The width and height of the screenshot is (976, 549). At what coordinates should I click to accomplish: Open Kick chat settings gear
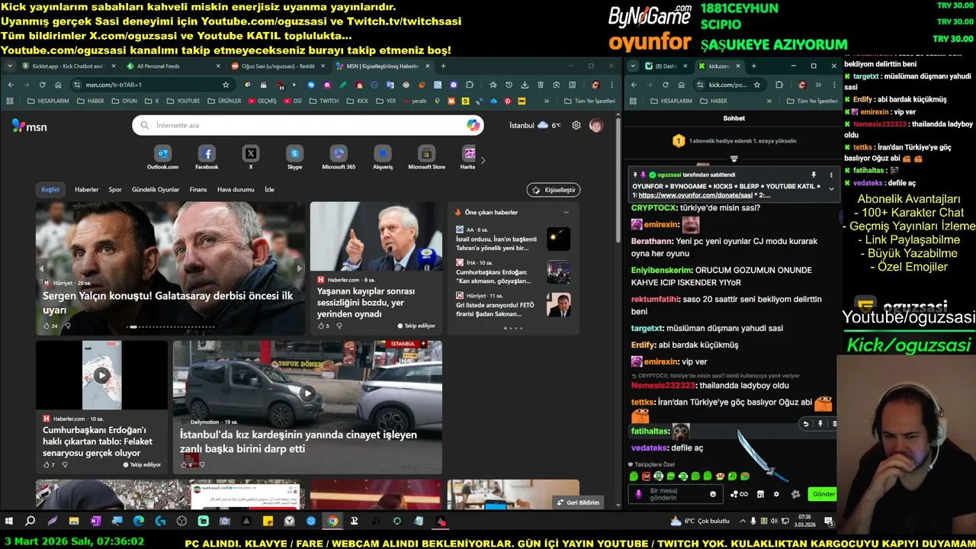pyautogui.click(x=776, y=494)
